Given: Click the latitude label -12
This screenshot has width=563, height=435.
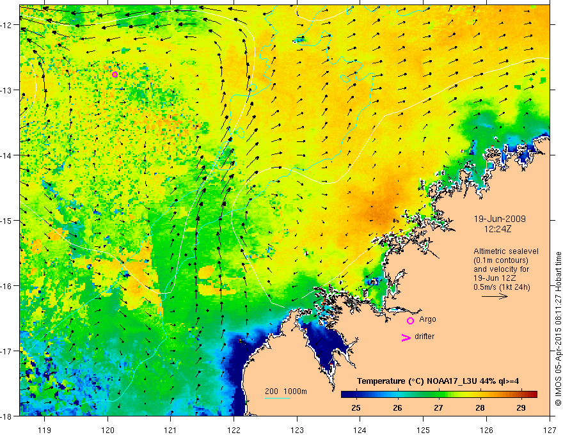Looking at the screenshot, I should coord(6,25).
